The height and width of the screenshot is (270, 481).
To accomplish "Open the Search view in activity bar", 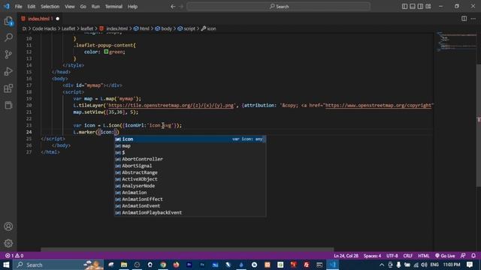I will (x=8, y=37).
